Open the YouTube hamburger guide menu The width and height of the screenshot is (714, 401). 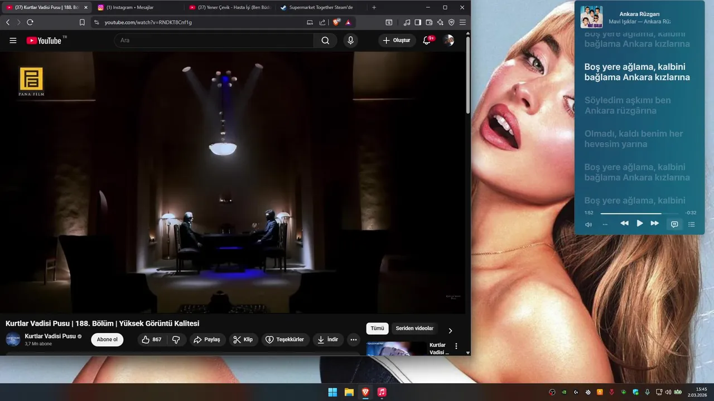pyautogui.click(x=13, y=40)
